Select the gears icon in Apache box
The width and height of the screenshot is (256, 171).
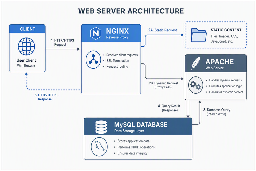(195, 85)
